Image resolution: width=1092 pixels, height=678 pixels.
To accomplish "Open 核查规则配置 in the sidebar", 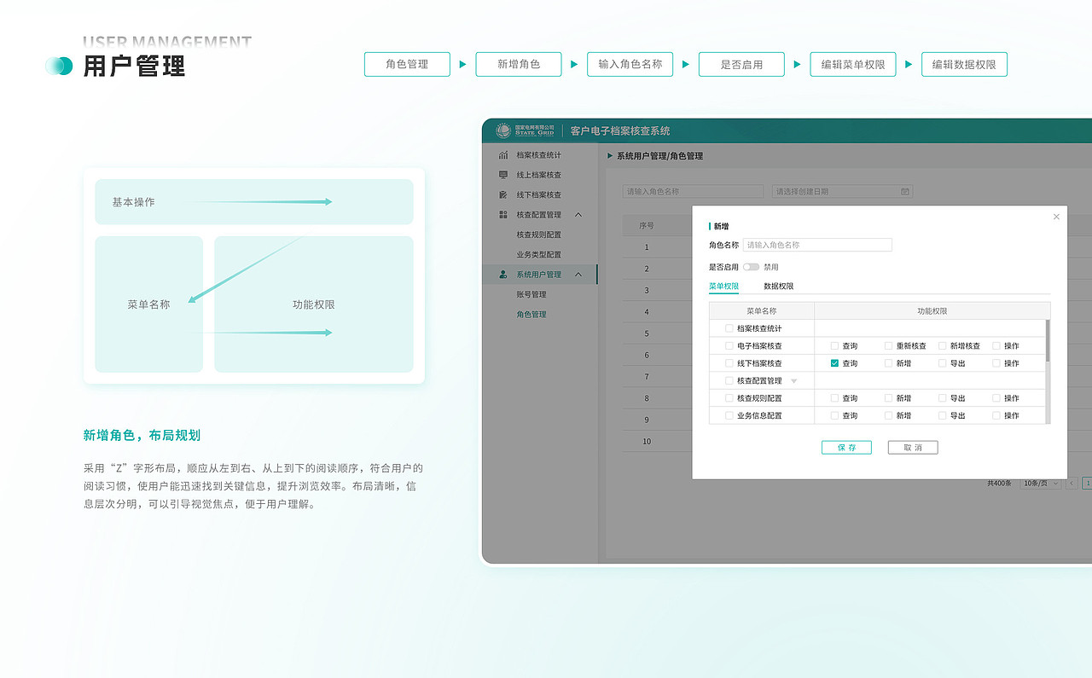I will 539,235.
